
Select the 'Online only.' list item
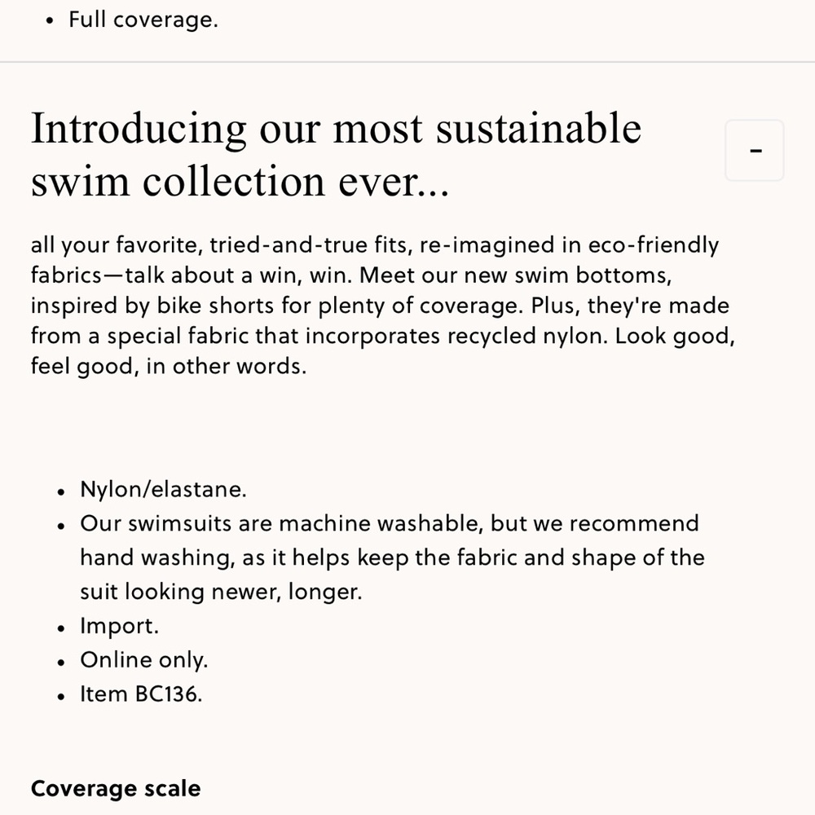(x=144, y=659)
